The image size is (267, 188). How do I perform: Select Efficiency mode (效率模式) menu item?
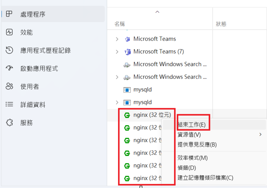coord(193,158)
